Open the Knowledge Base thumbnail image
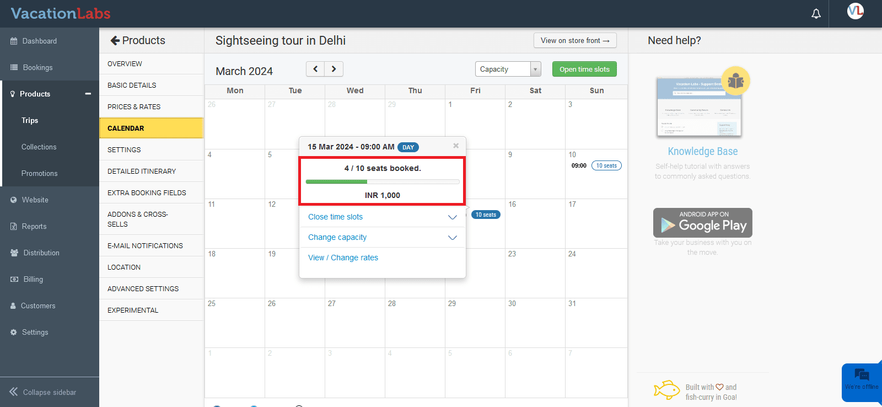 coord(699,107)
